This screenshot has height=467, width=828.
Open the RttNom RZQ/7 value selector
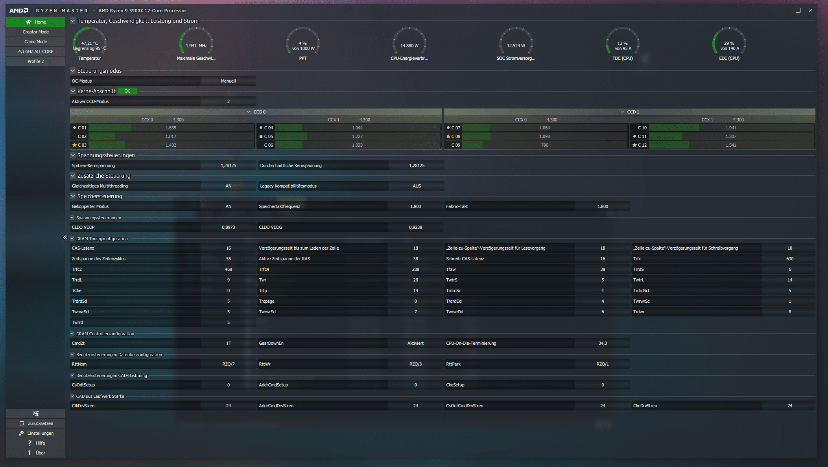229,364
